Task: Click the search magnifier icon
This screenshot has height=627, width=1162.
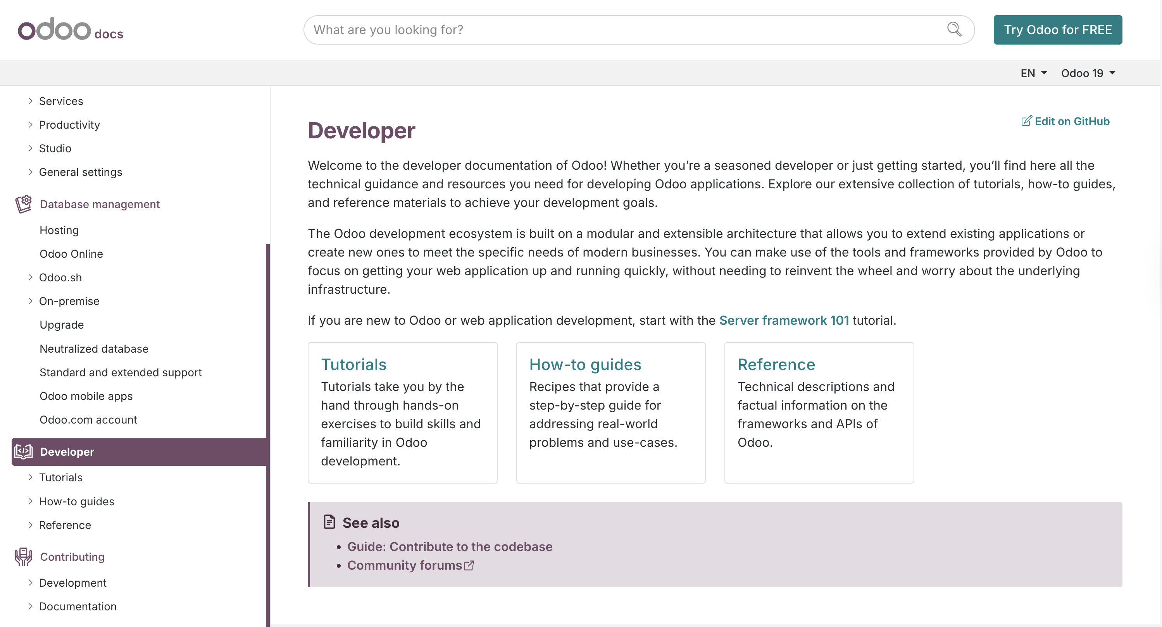Action: click(953, 29)
